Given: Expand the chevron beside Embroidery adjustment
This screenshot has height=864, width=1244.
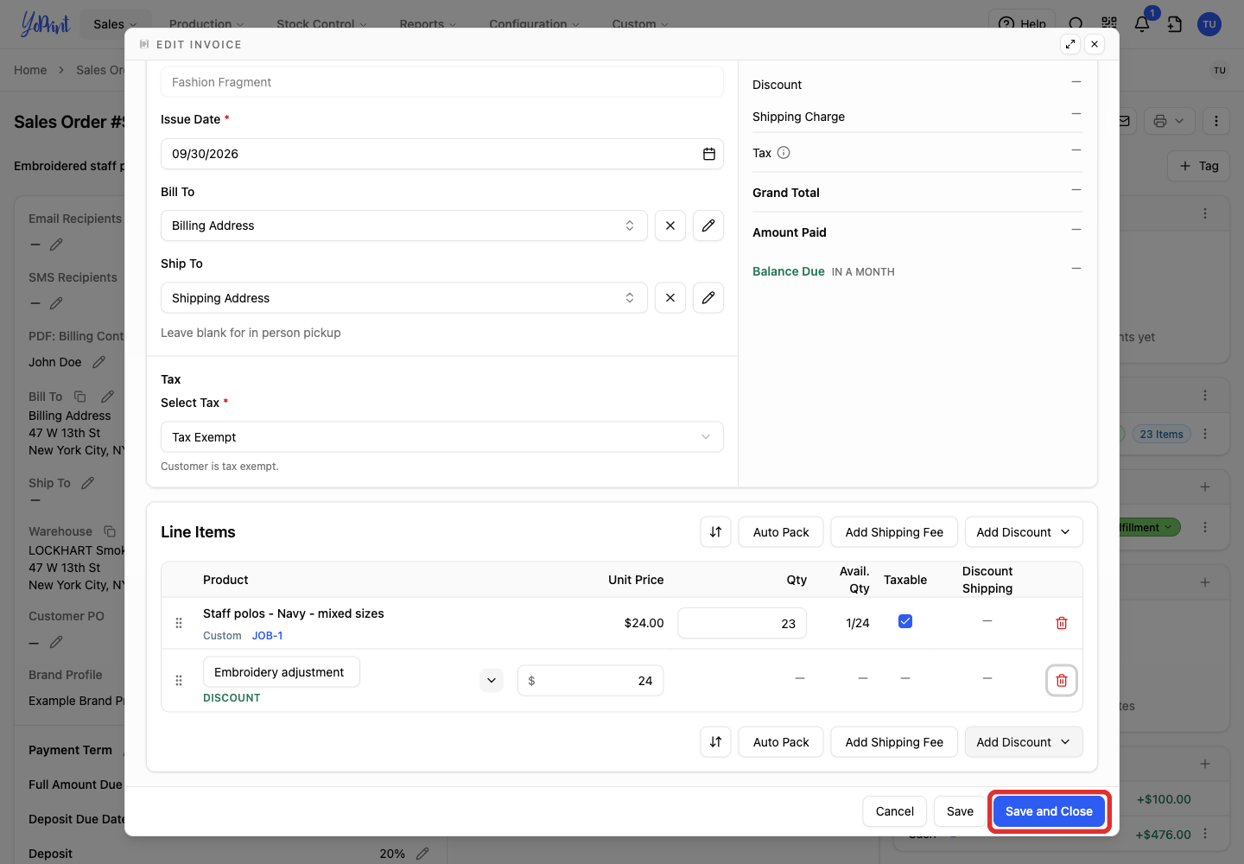Looking at the screenshot, I should point(492,681).
